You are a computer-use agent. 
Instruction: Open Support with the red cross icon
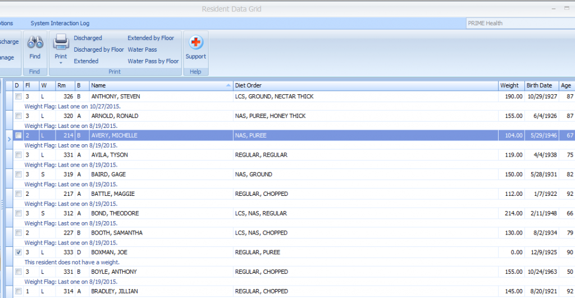coord(195,43)
